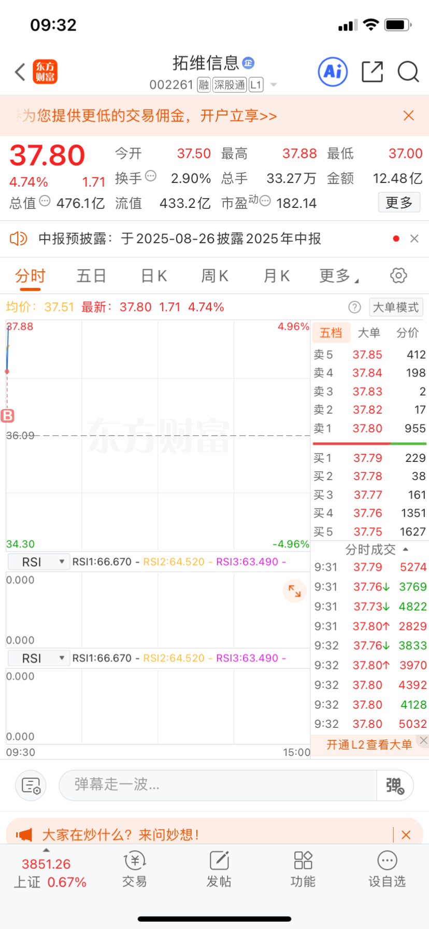The image size is (429, 929).
Task: Close the 开通L2 promo strip
Action: pos(423,740)
